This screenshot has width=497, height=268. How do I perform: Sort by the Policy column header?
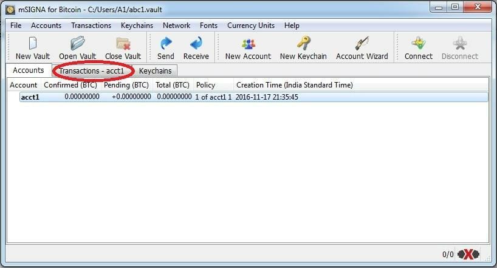(213, 85)
